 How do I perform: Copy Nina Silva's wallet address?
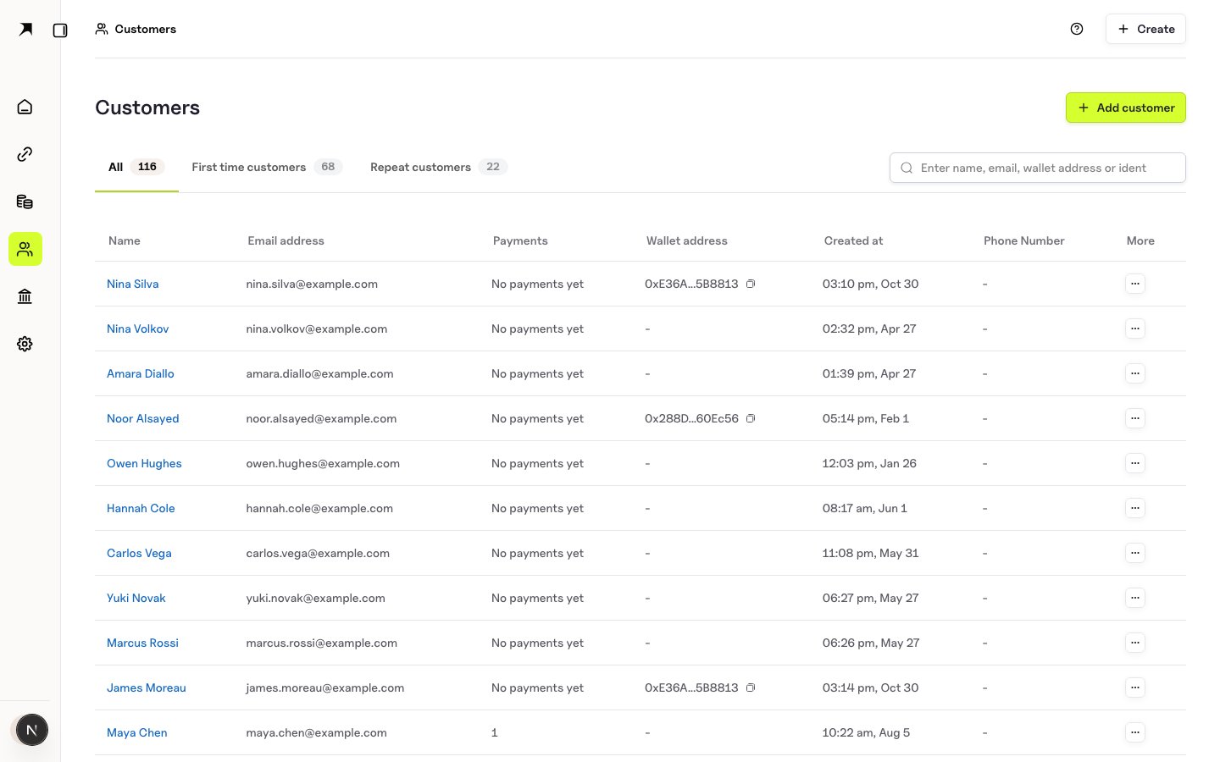point(751,284)
